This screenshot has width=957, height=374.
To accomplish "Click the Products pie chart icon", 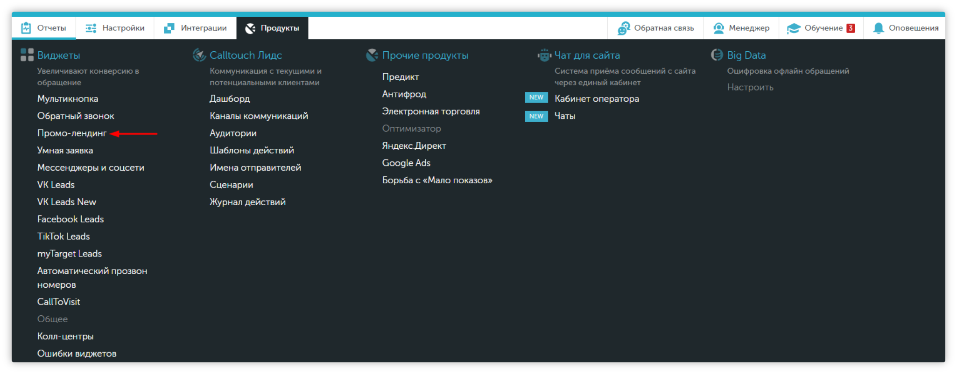I will [250, 28].
